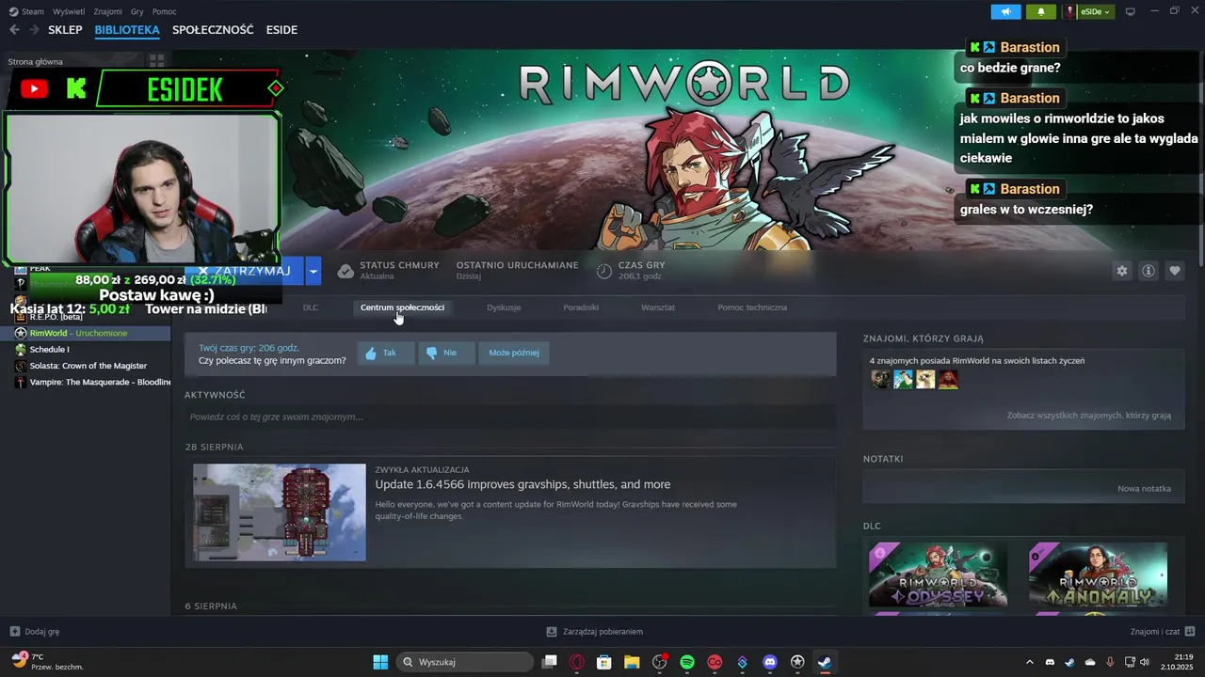Open the RimWorld icon in taskbar
The image size is (1205, 677).
[797, 662]
